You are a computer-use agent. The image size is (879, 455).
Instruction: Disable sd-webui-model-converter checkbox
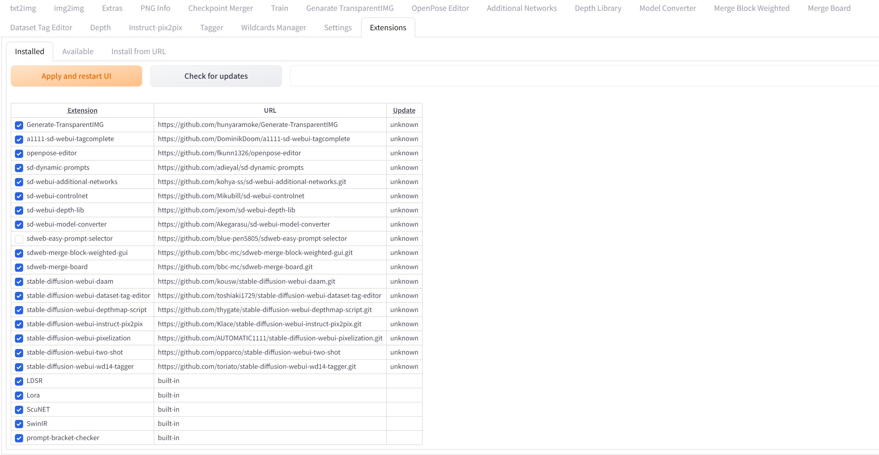pos(19,225)
